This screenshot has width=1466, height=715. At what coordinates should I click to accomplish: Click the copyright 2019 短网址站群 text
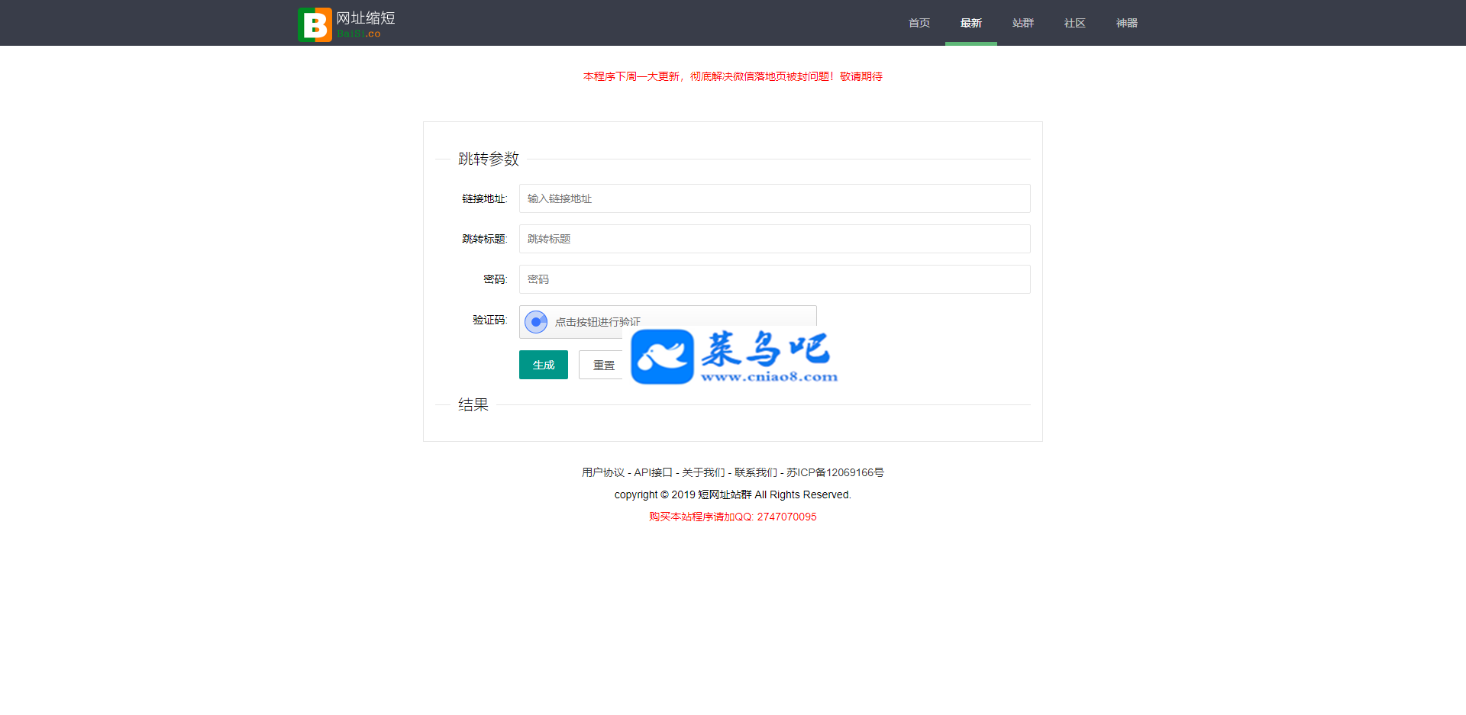tap(733, 494)
